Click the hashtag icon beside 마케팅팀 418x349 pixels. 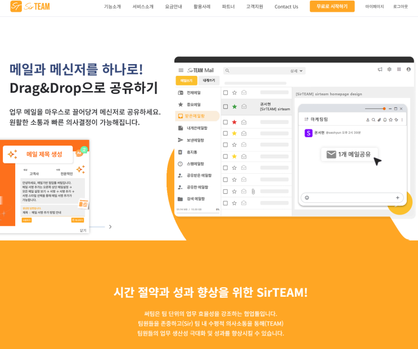pos(306,119)
